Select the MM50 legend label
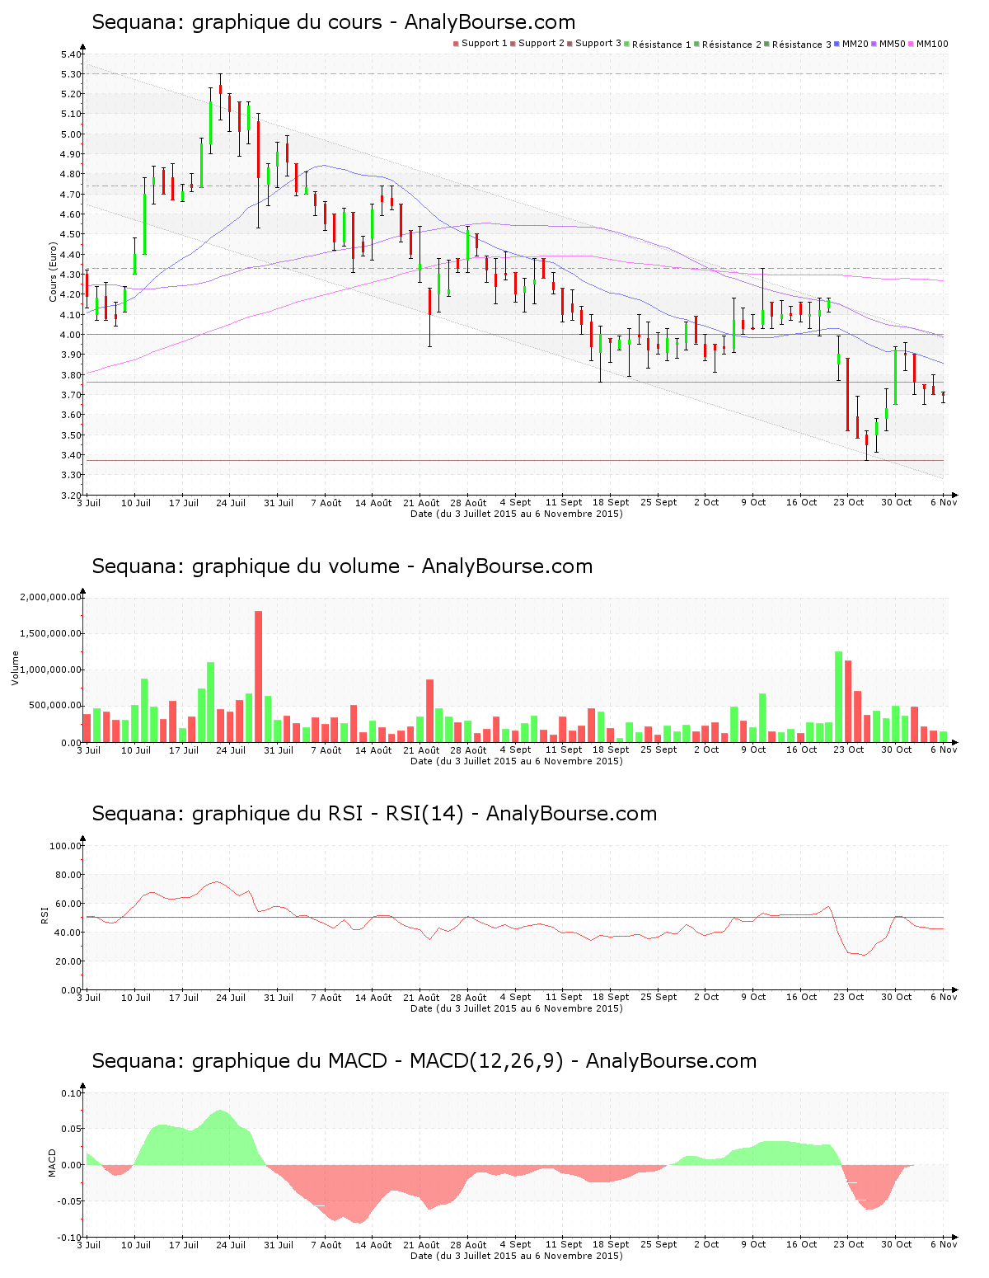Viewport: 989px width, 1278px height. pyautogui.click(x=893, y=44)
